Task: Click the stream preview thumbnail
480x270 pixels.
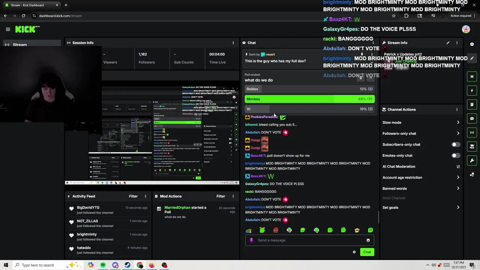Action: 152,134
